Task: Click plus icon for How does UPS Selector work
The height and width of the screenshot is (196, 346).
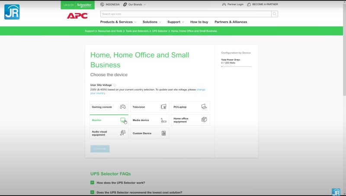Action: [x=92, y=183]
